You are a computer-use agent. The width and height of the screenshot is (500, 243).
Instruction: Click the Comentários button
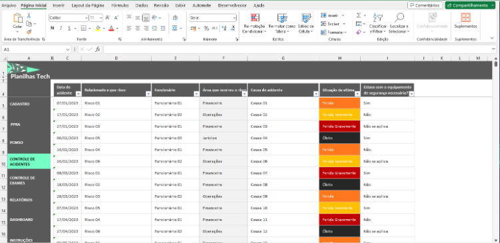[425, 5]
